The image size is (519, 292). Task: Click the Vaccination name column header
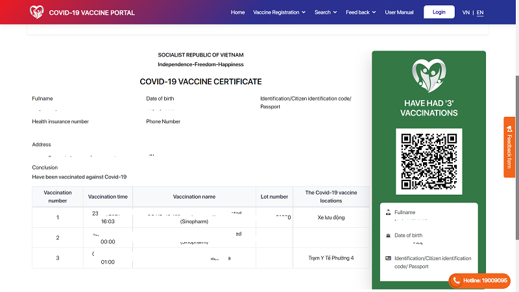194,197
